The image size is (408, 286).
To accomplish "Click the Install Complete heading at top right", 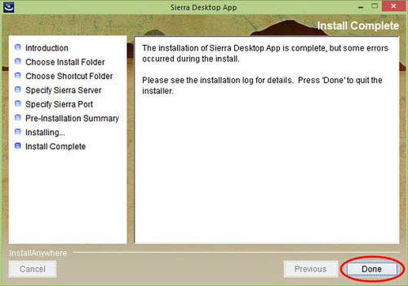I will [x=358, y=25].
